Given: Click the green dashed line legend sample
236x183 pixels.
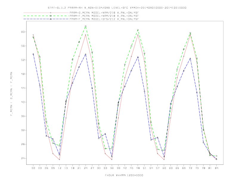Looking at the screenshot, I should tap(46, 16).
